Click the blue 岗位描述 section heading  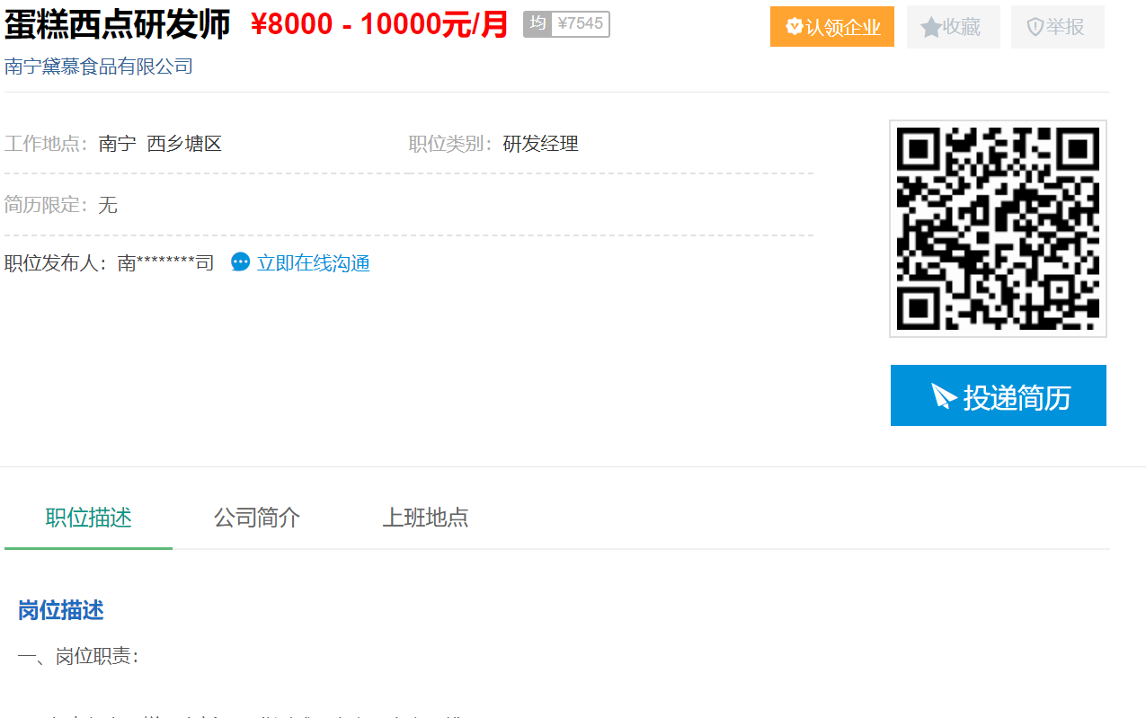(61, 611)
